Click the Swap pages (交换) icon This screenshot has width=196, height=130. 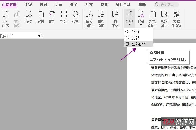click(75, 14)
